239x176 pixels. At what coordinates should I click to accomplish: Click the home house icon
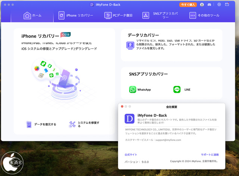27,15
